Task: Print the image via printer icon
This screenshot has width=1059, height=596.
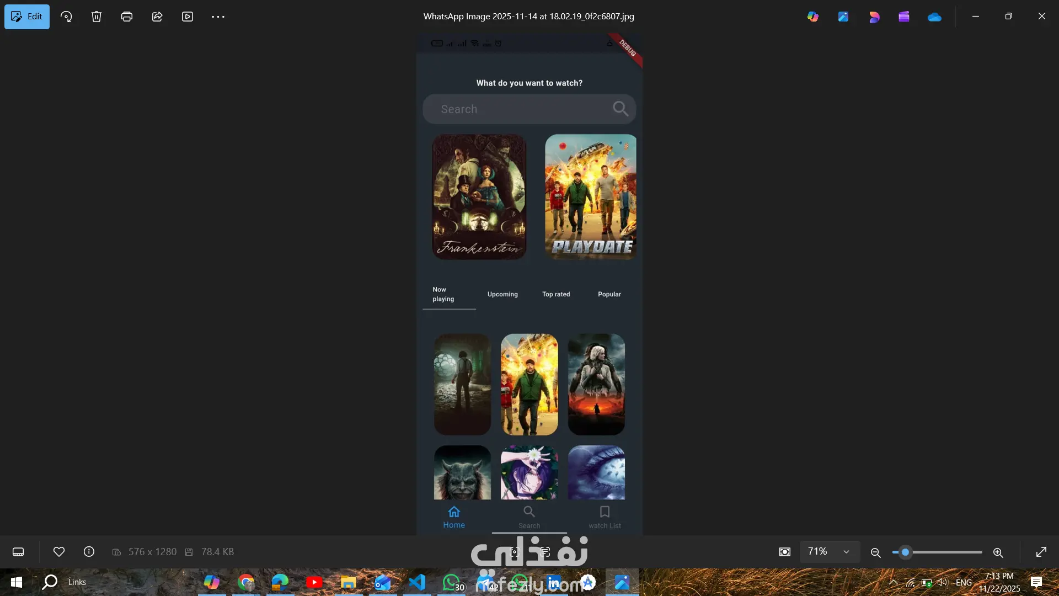Action: point(127,17)
